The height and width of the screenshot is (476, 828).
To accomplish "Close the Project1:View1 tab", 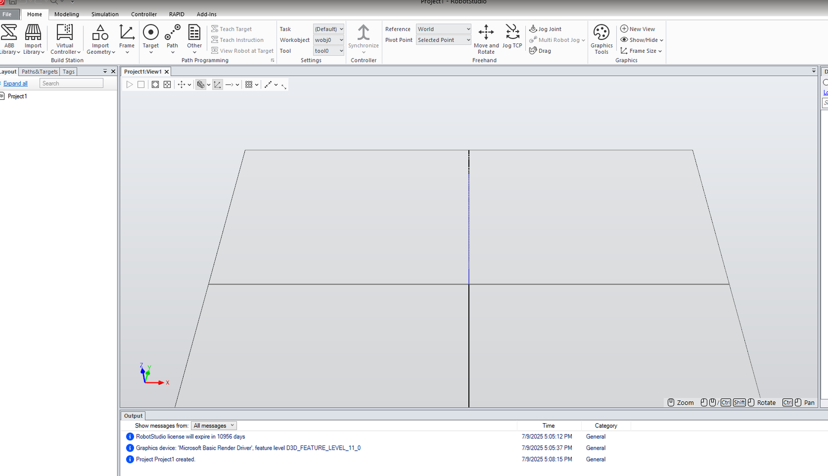I will click(x=167, y=72).
